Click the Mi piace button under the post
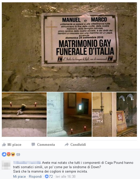The height and width of the screenshot is (179, 140). click(12, 145)
